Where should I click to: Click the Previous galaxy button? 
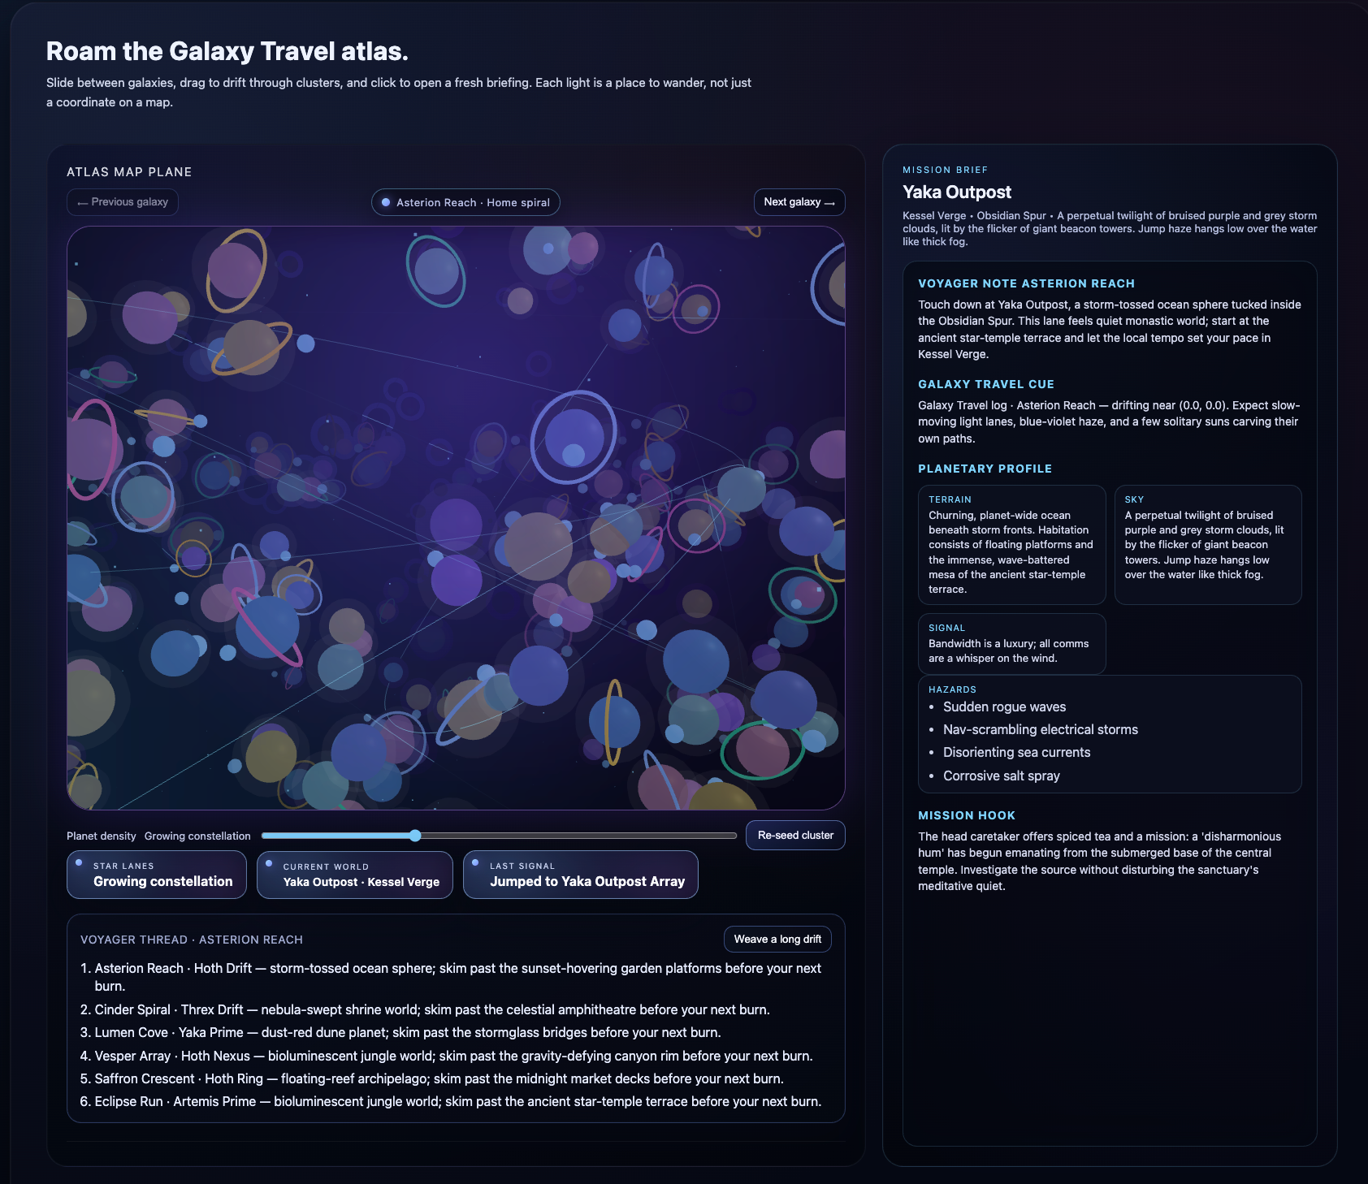(x=123, y=202)
